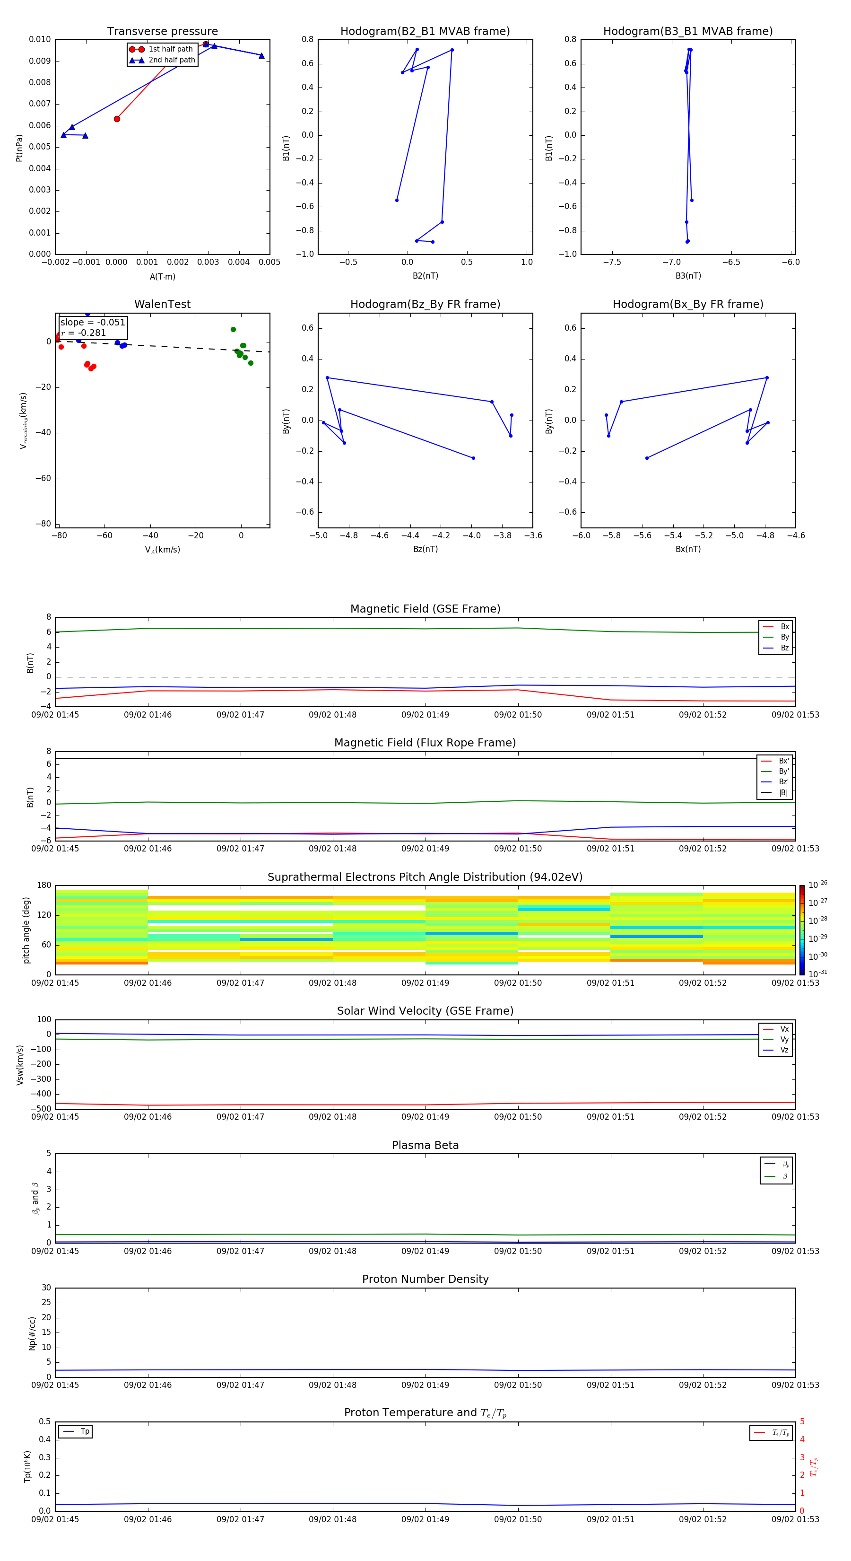
Task: Click the 'slope = -0.051' annotation
Action: pyautogui.click(x=93, y=323)
